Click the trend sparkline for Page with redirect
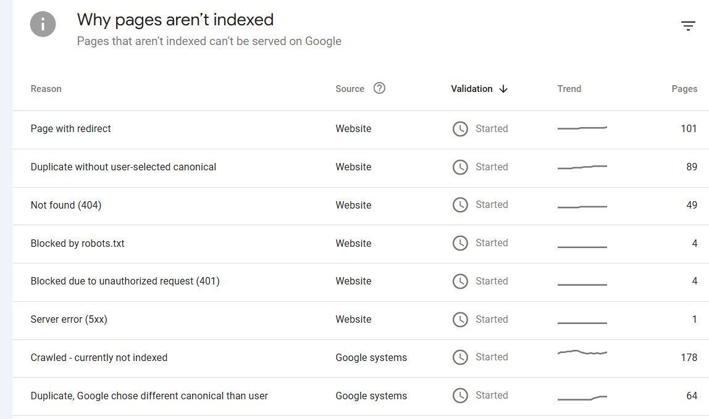 click(582, 128)
